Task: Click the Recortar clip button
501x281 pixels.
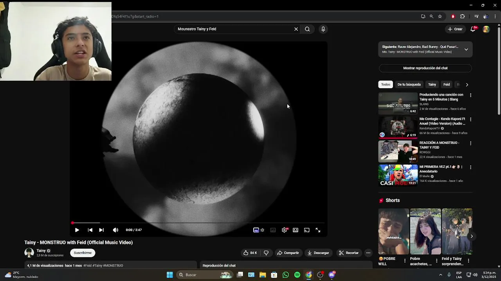Action: point(348,253)
